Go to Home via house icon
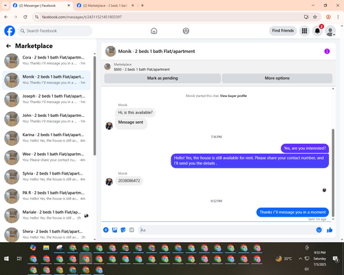Image resolution: width=344 pixels, height=275 pixels. 154,31
